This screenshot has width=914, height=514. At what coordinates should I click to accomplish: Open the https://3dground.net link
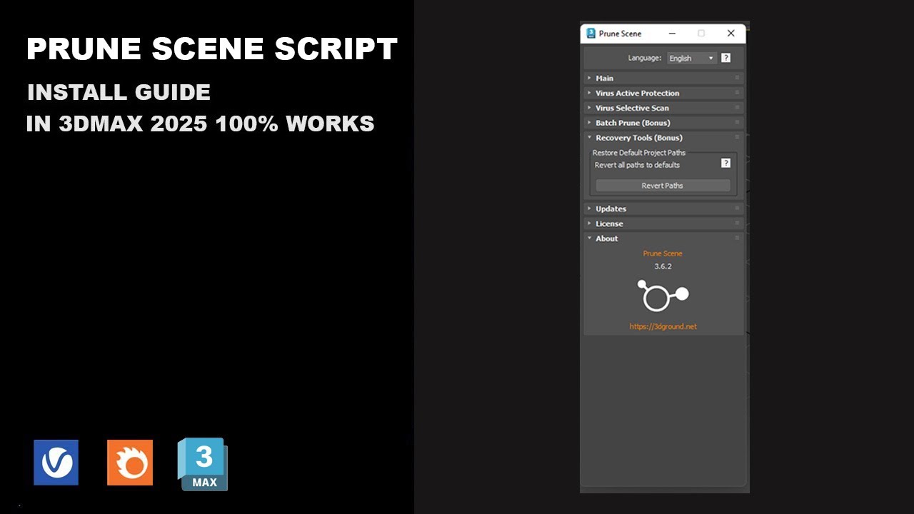click(x=663, y=326)
